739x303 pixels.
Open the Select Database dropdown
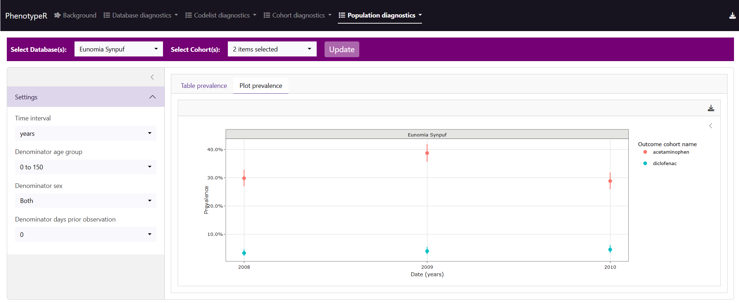point(119,49)
